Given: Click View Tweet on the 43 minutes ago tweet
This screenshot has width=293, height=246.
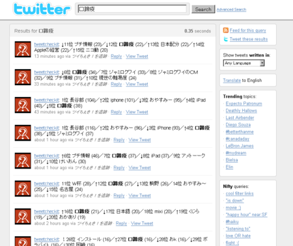Looking at the screenshot, I should coord(137,112).
